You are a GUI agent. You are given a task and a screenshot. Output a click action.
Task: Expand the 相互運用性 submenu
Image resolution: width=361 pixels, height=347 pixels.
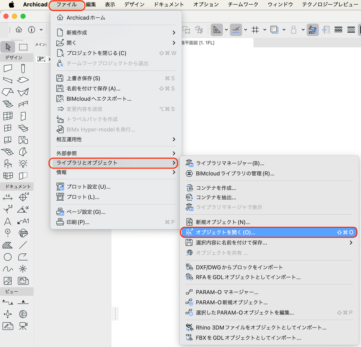point(116,139)
